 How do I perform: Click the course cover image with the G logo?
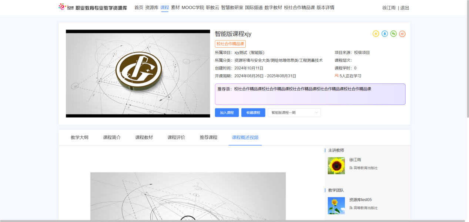point(138,74)
